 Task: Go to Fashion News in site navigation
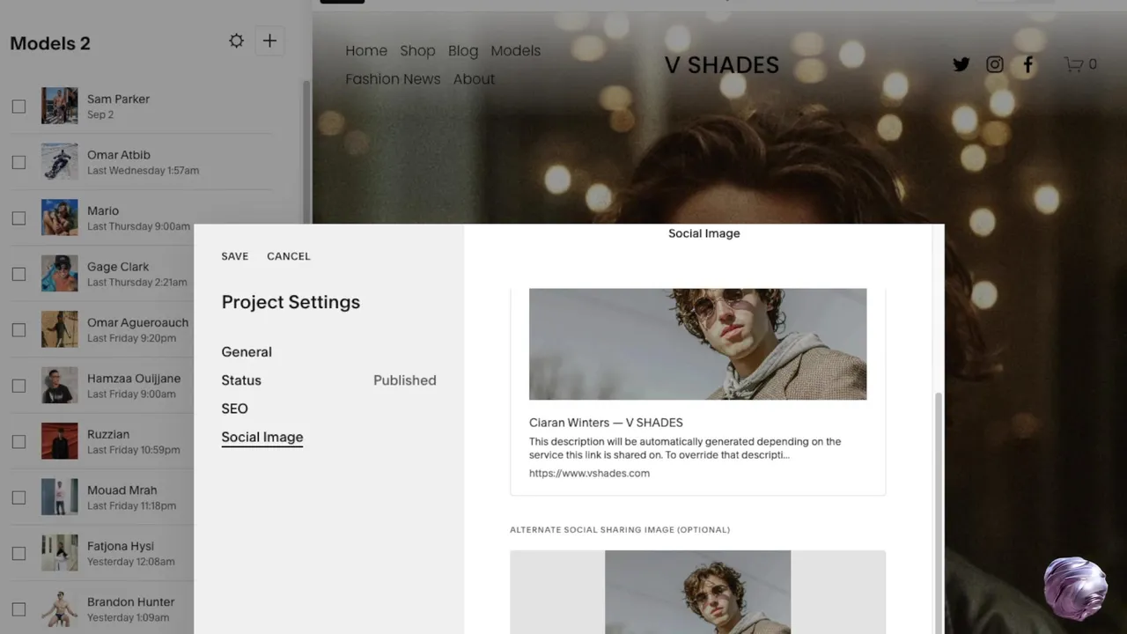[393, 79]
